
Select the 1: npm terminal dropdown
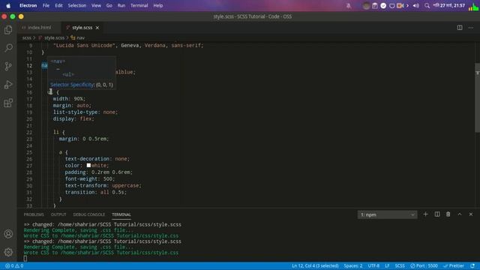[387, 214]
